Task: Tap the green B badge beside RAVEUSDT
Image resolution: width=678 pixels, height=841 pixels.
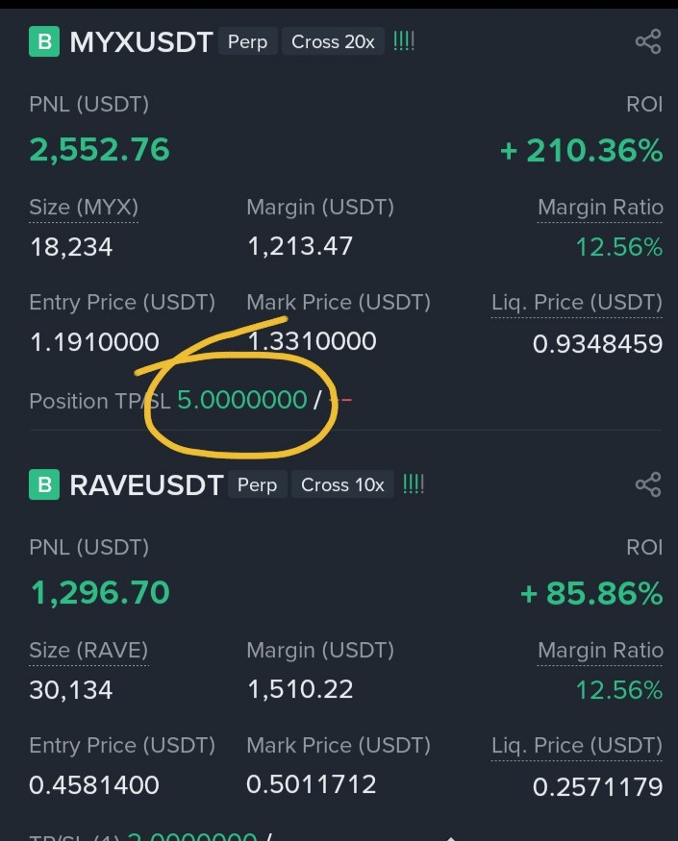Action: click(44, 484)
